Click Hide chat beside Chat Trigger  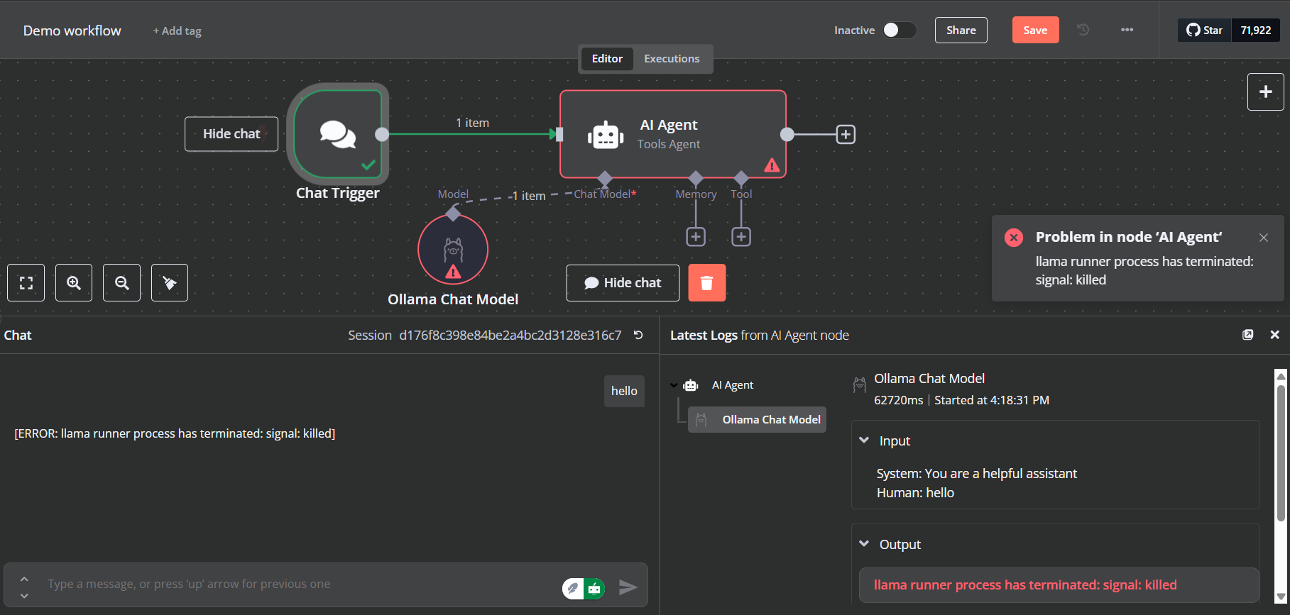pos(231,134)
